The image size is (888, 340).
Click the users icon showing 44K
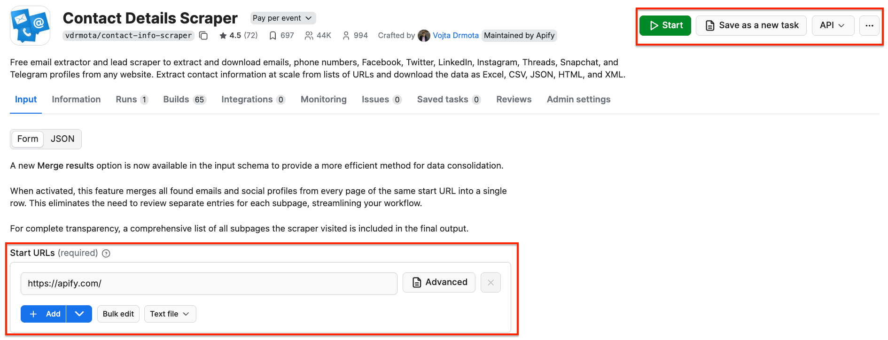(x=309, y=35)
